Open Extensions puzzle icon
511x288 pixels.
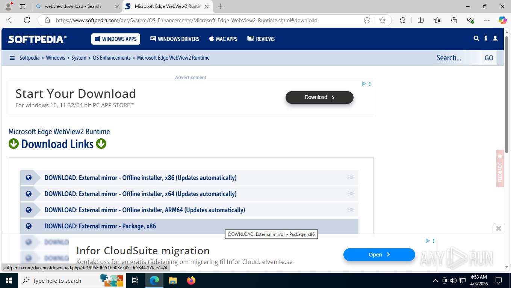click(x=402, y=20)
